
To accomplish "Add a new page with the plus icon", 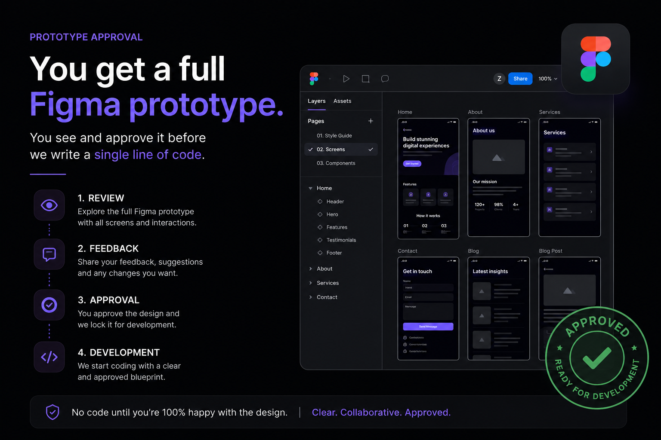I will [371, 121].
